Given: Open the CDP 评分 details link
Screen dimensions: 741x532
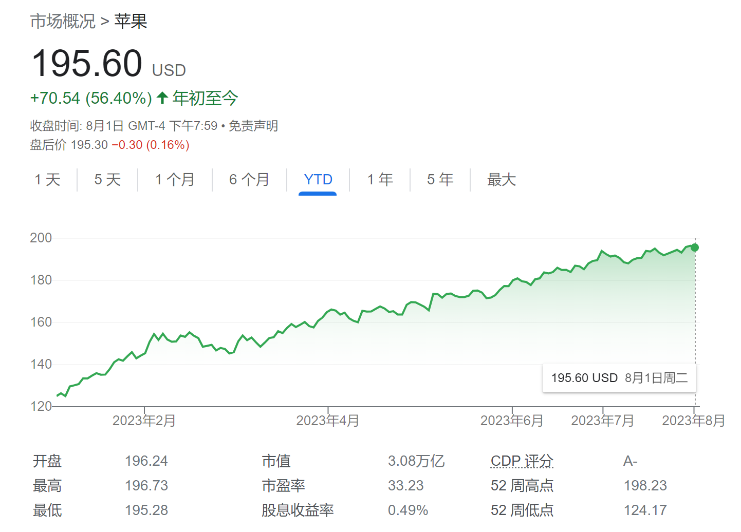Looking at the screenshot, I should coord(521,461).
